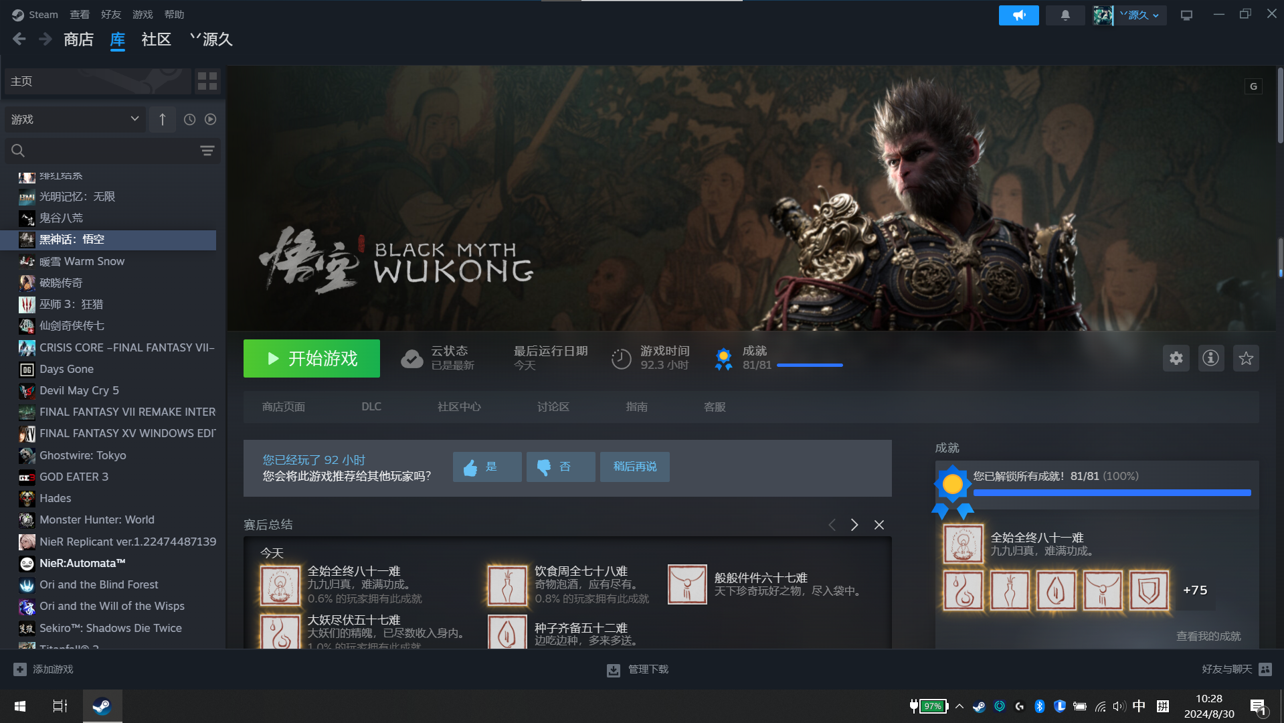The height and width of the screenshot is (723, 1284).
Task: Show previous post-game summary page
Action: click(832, 525)
